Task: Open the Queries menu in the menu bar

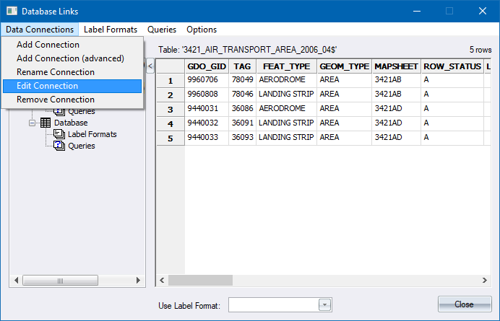Action: point(162,30)
